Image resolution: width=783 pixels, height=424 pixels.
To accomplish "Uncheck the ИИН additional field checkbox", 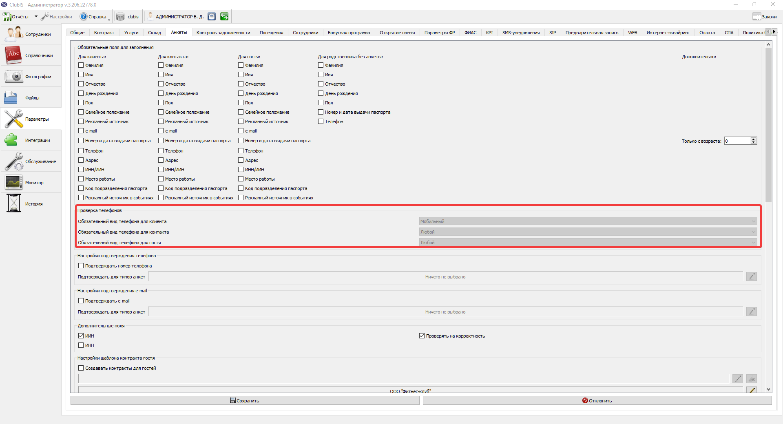I will tap(81, 336).
